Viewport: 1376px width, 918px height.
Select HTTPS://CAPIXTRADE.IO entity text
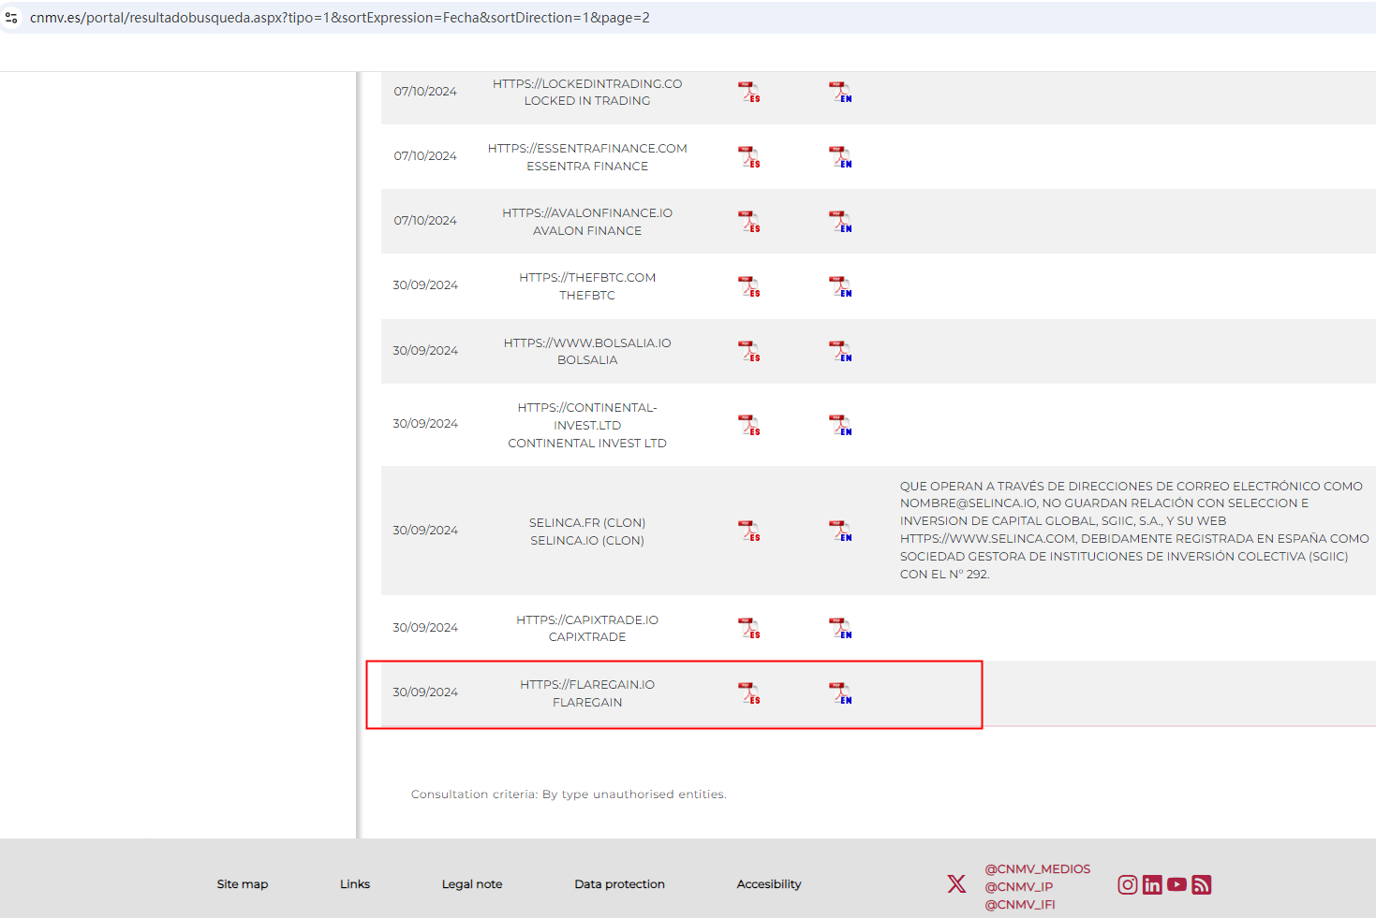click(x=587, y=619)
